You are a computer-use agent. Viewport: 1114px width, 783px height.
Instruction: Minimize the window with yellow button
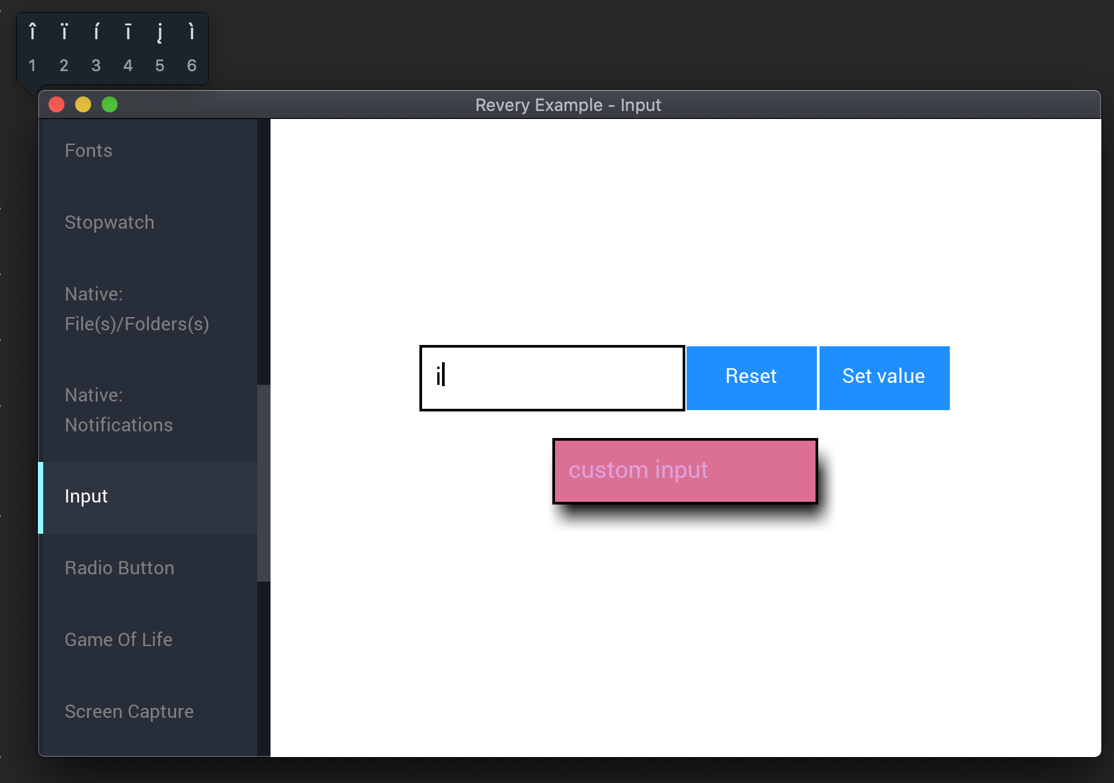tap(83, 105)
